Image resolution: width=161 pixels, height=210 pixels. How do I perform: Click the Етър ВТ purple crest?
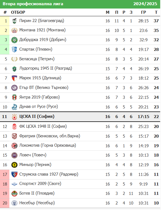tap(14, 88)
